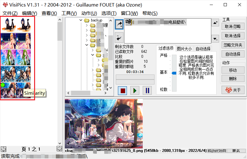Viewport: 247px width, 159px height.
Task: Open the 选项(T) menu
Action: click(x=109, y=13)
